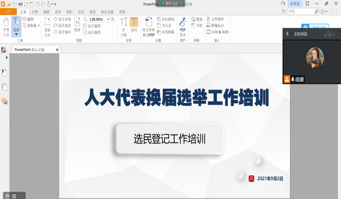Expand the Clipboard (剪贴板) dropdown
Image resolution: width=341 pixels, height=199 pixels.
pyautogui.click(x=39, y=26)
